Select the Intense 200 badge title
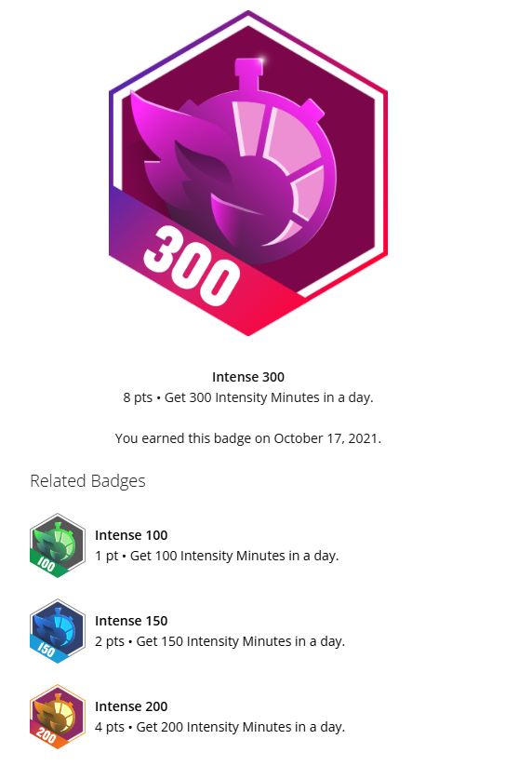 pyautogui.click(x=131, y=706)
